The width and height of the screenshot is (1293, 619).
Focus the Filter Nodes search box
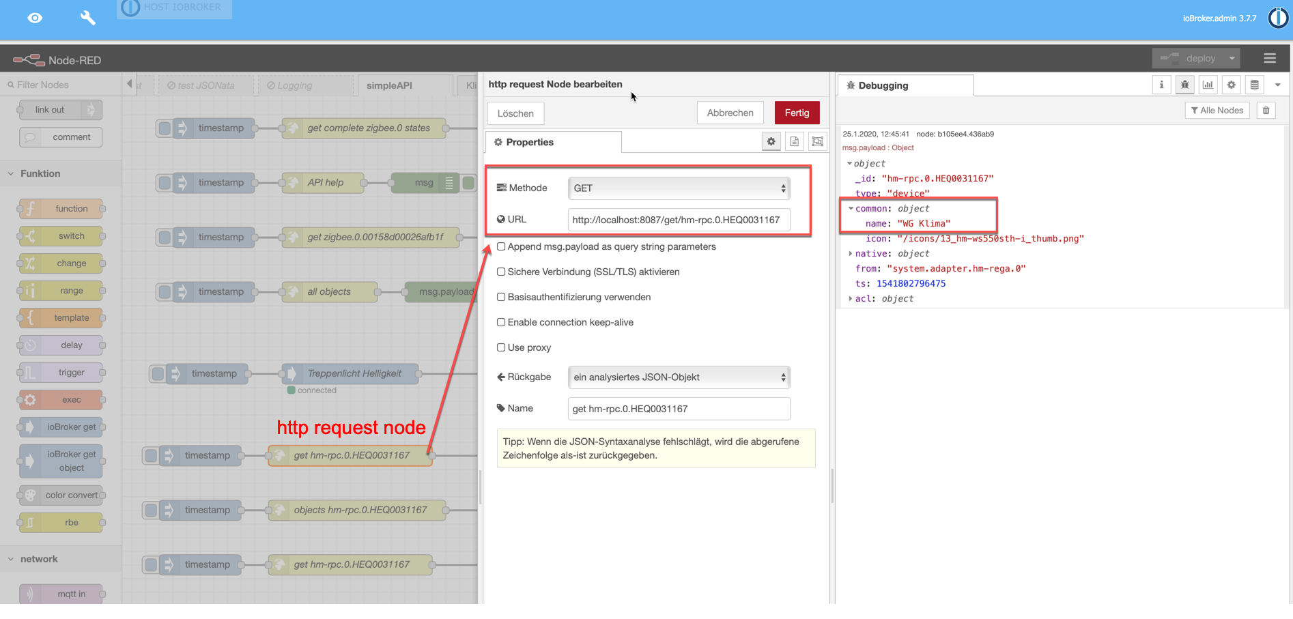[61, 85]
